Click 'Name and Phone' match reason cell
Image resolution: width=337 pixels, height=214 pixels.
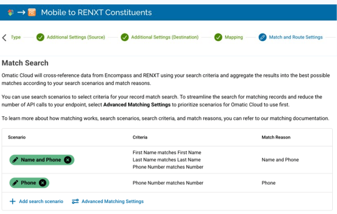click(x=280, y=160)
